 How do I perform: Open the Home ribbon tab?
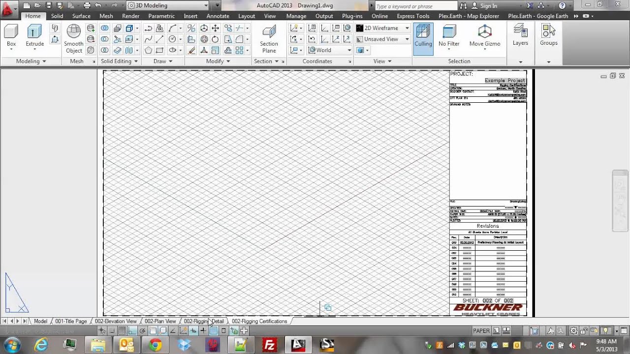click(33, 16)
